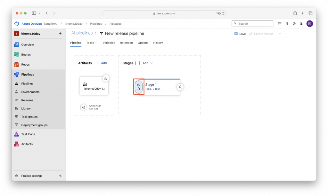Click the translate icon in the address bar
328x196 pixels.
218,13
